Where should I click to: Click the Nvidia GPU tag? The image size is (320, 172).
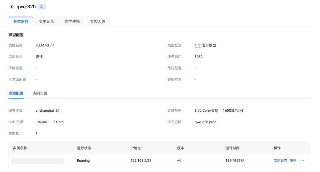click(42, 122)
